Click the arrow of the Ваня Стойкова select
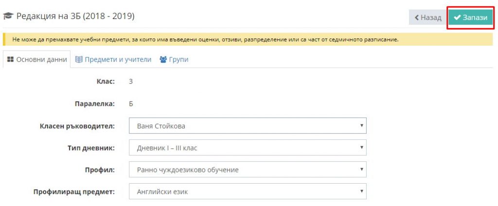This screenshot has height=206, width=498. (x=361, y=125)
